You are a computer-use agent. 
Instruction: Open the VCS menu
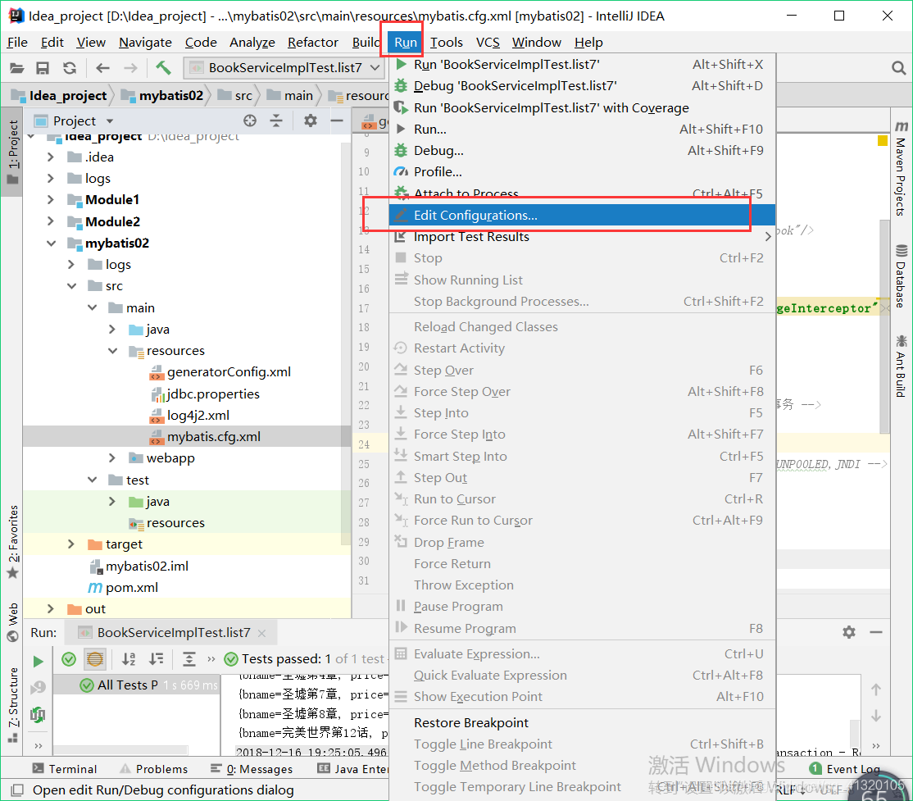[x=488, y=43]
